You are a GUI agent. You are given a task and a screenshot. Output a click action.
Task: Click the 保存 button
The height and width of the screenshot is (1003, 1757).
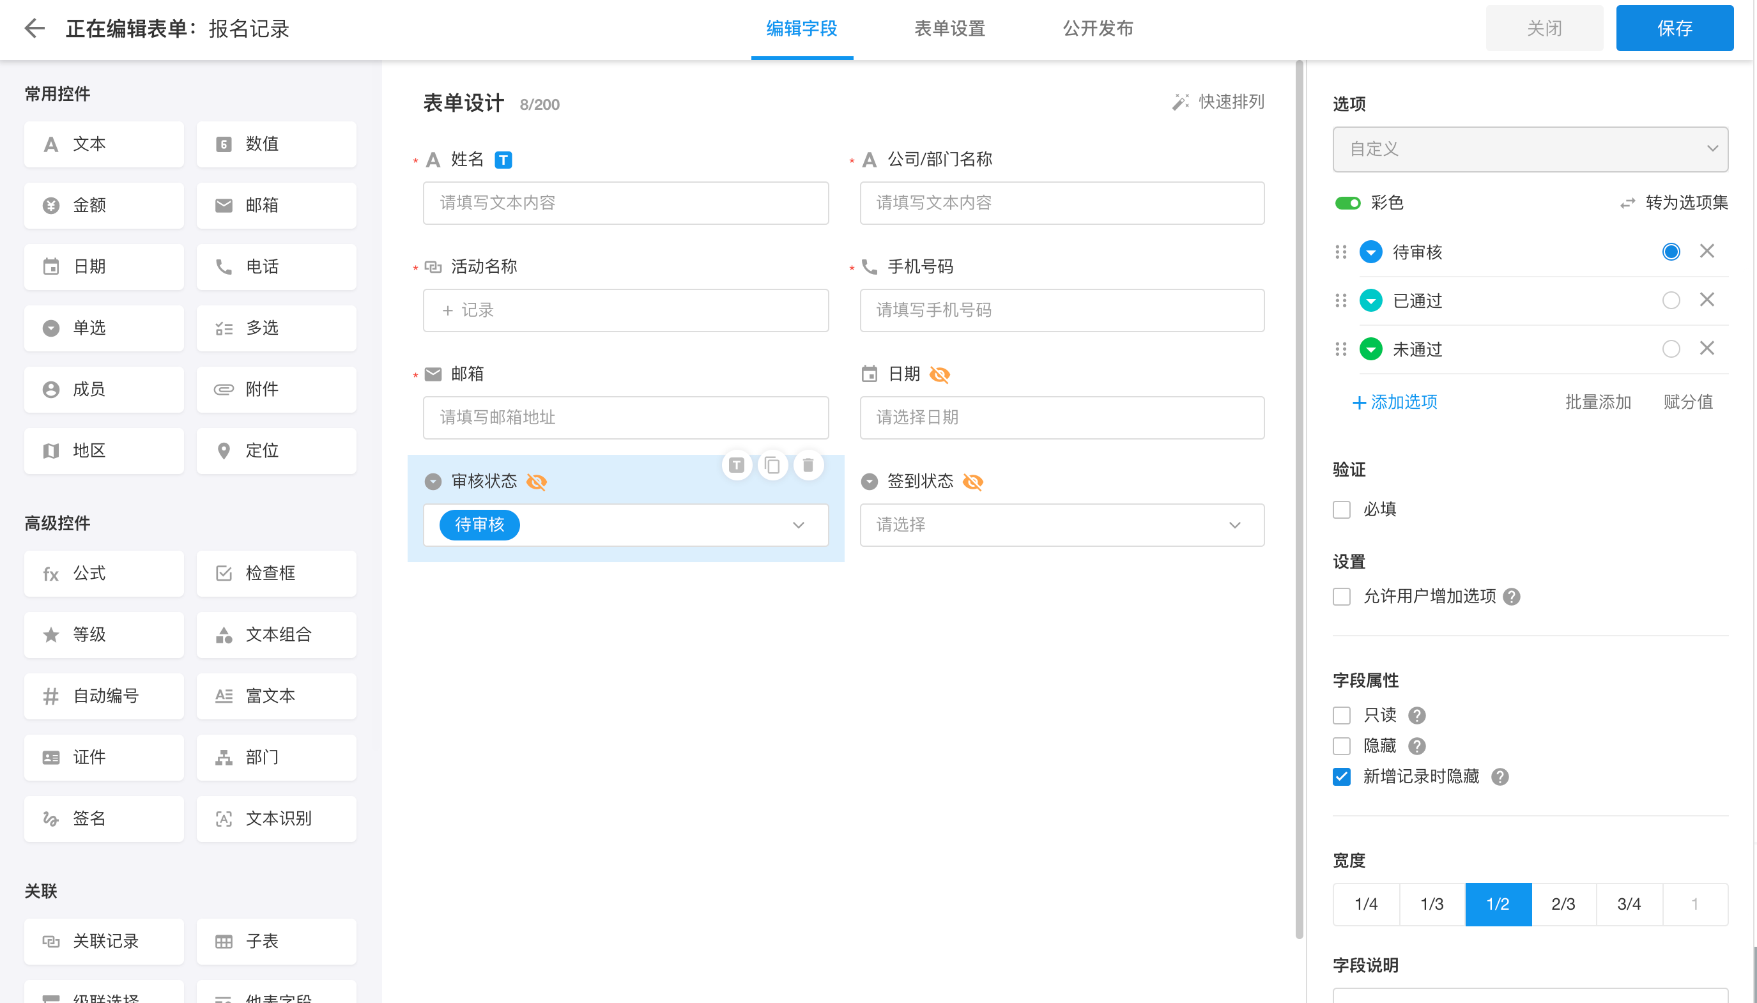click(1674, 28)
